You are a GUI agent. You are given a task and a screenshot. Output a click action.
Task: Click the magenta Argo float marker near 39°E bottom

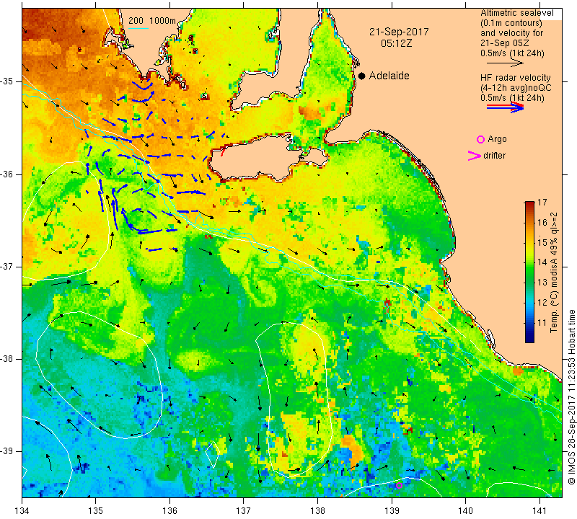[399, 485]
